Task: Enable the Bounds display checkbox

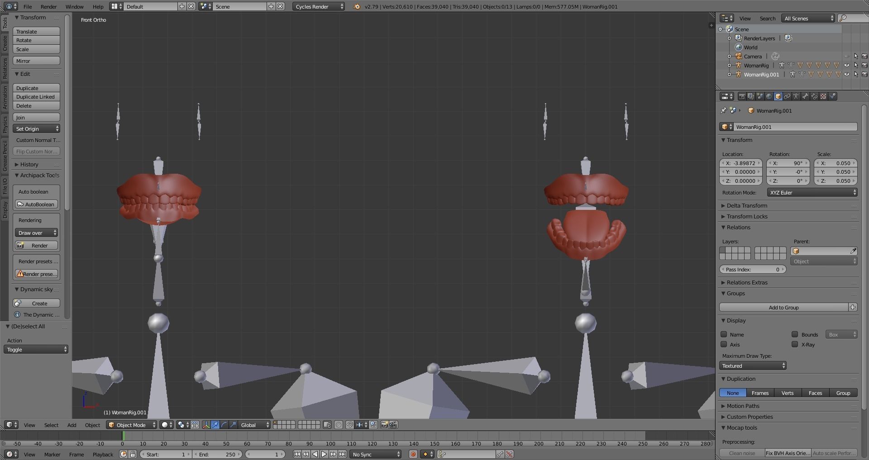Action: (795, 334)
